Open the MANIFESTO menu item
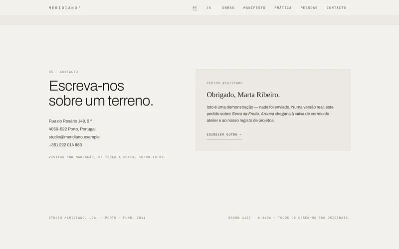This screenshot has height=249, width=399. tap(254, 7)
